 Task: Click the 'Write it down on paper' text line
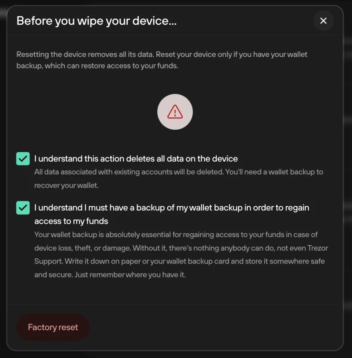point(179,261)
